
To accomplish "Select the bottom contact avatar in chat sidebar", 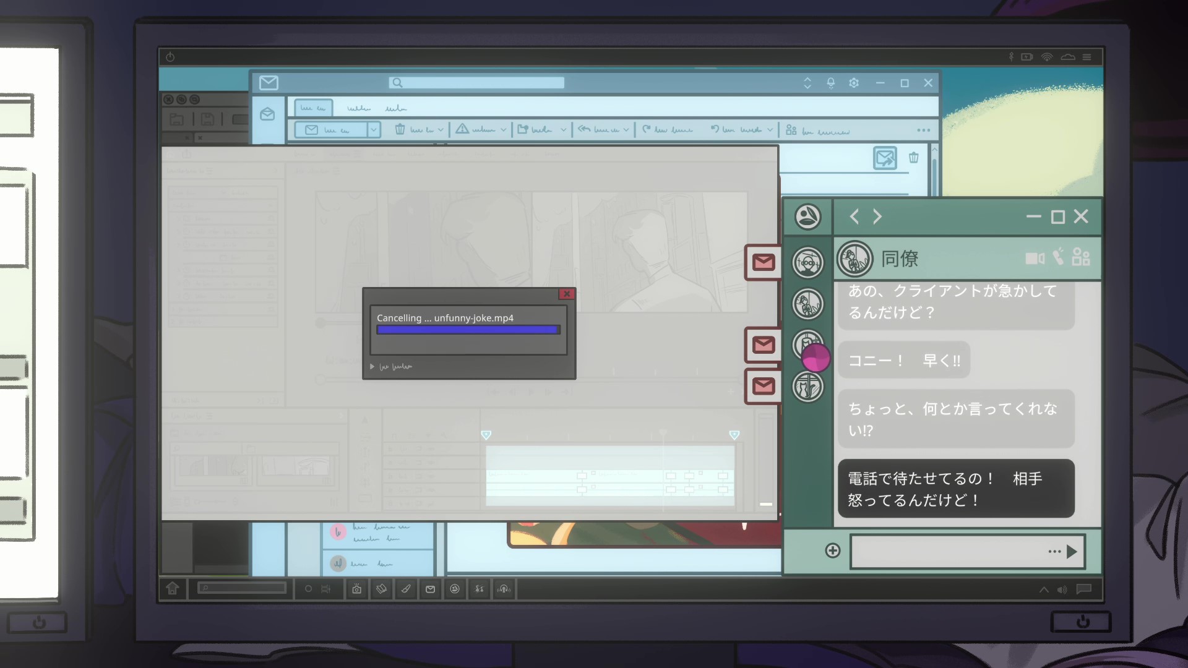I will 807,387.
